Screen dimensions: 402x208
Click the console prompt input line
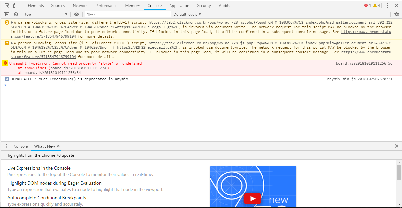point(201,85)
